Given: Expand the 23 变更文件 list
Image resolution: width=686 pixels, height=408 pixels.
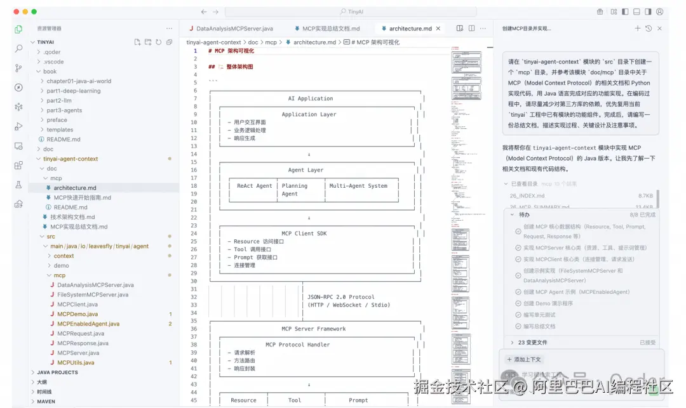Looking at the screenshot, I should pyautogui.click(x=513, y=343).
